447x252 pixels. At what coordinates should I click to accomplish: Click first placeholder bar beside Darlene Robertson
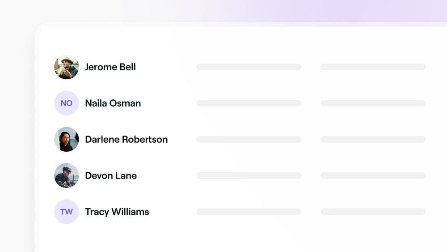249,140
